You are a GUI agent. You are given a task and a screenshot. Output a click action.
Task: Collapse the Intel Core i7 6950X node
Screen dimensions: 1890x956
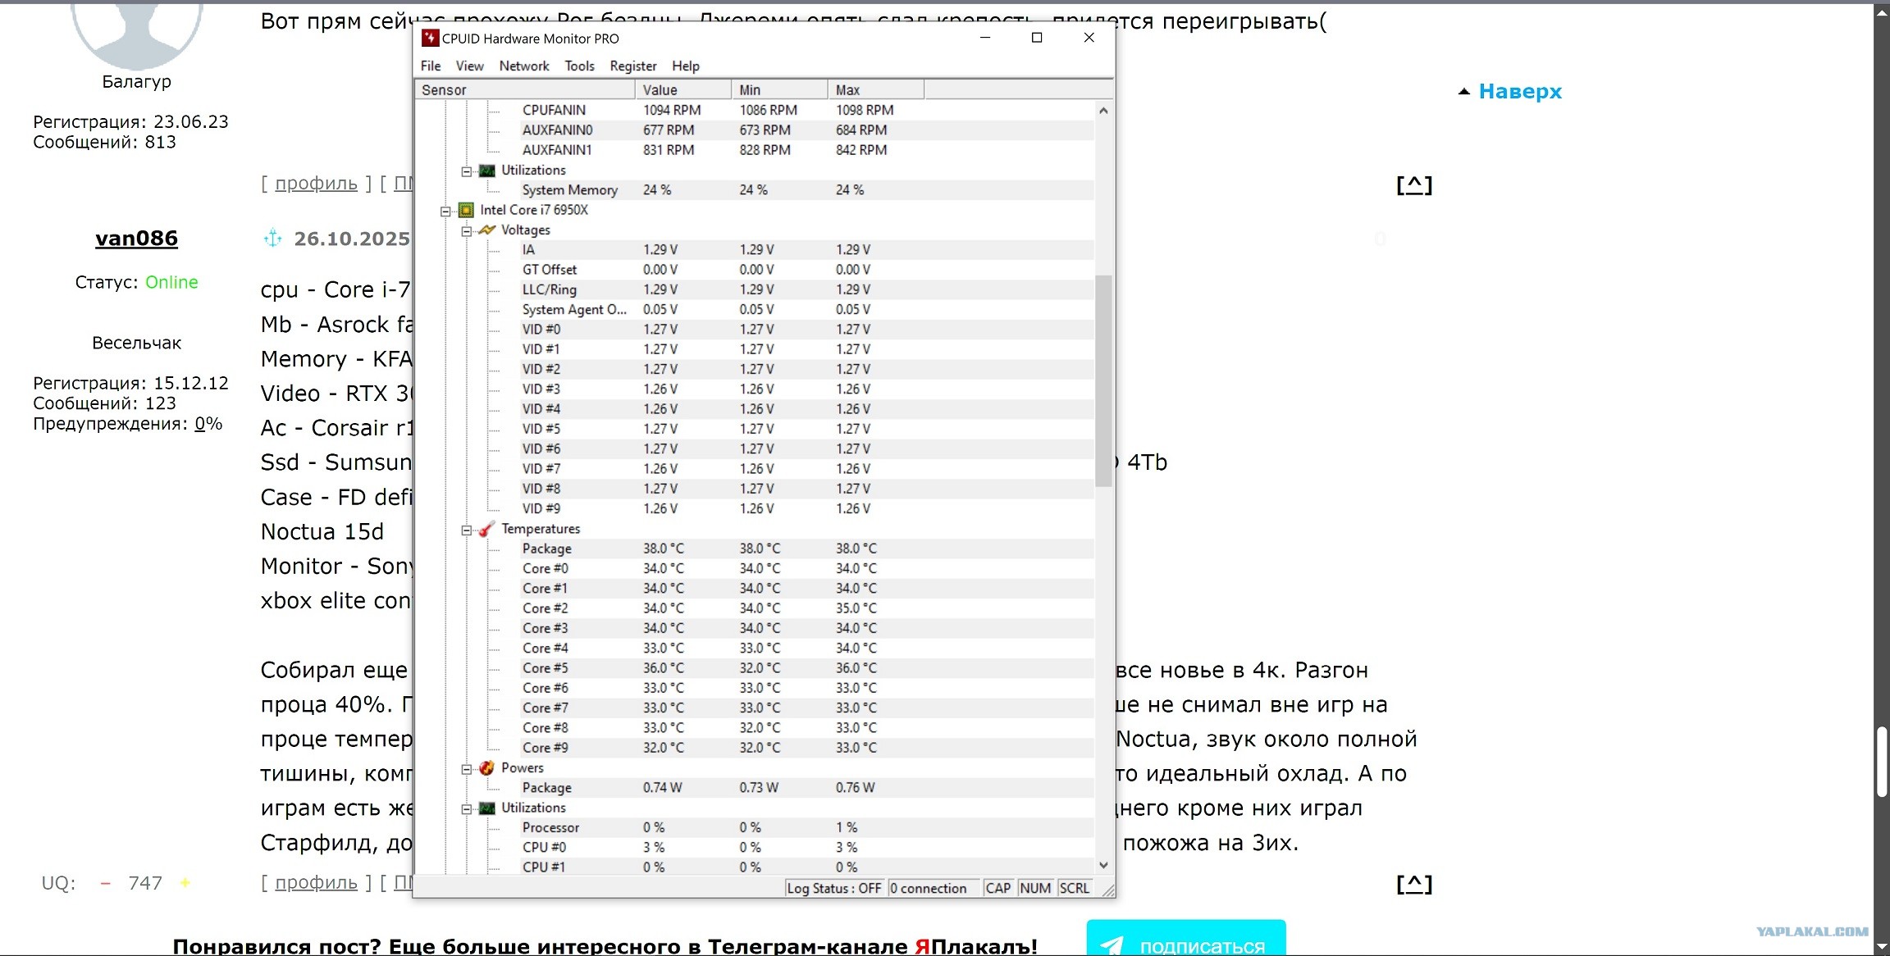(x=445, y=211)
